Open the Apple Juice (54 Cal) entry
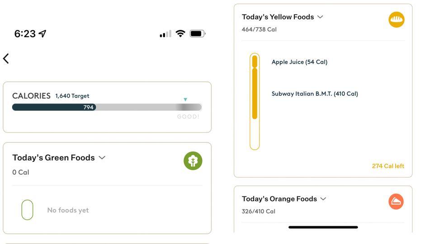The image size is (434, 244). pos(299,62)
